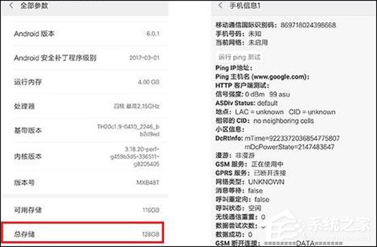Click the 全部参数 page title
Viewport: 377px width, 247px height.
34,5
